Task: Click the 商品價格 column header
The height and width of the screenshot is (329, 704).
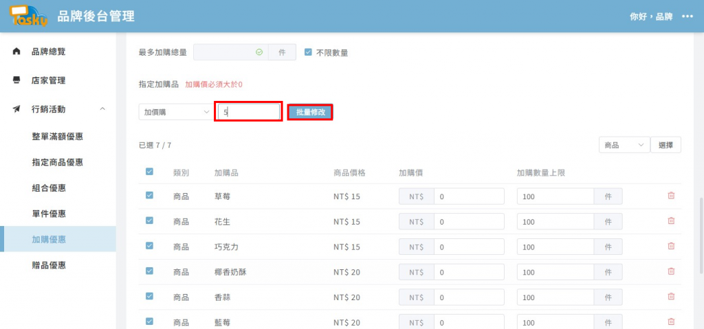Action: [350, 172]
